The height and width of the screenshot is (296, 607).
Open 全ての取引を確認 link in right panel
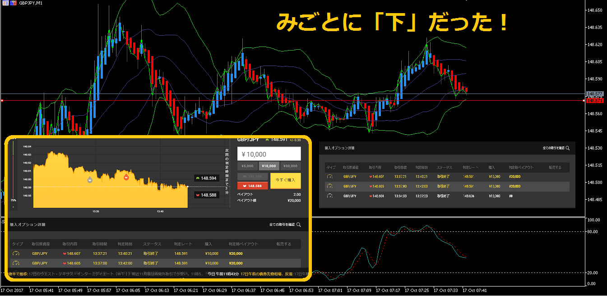554,148
